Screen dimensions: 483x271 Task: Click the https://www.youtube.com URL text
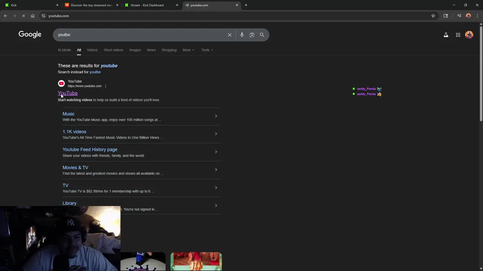click(85, 86)
